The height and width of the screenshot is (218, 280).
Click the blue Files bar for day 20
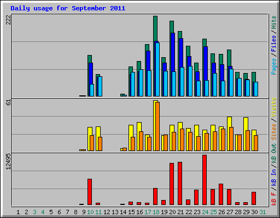click(173, 52)
